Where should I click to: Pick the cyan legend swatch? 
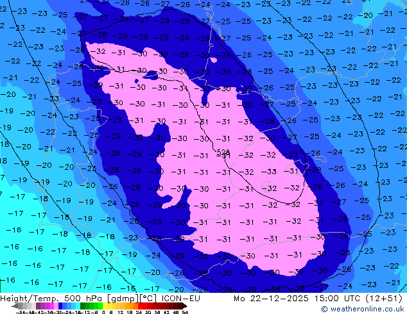(x=78, y=306)
